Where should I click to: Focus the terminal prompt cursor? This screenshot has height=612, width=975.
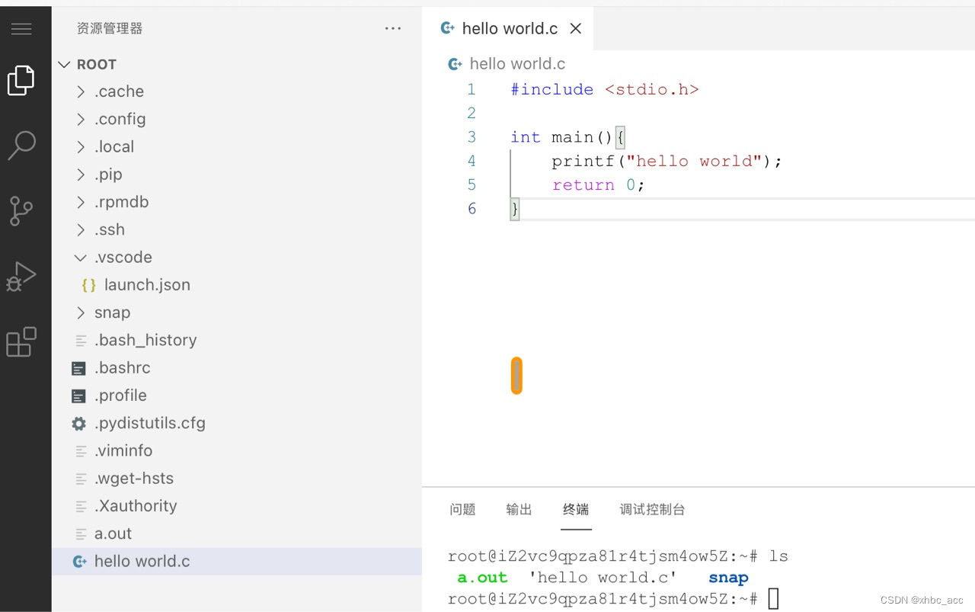click(773, 599)
